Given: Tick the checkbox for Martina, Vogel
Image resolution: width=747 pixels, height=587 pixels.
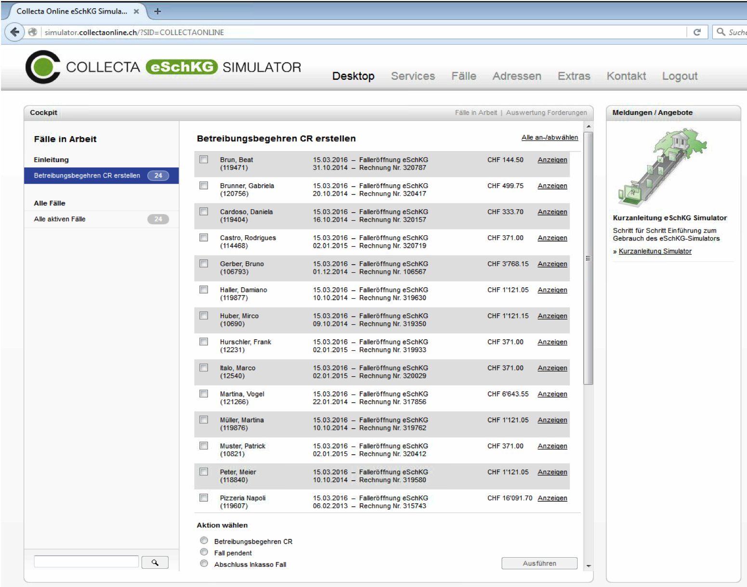Looking at the screenshot, I should tap(204, 394).
